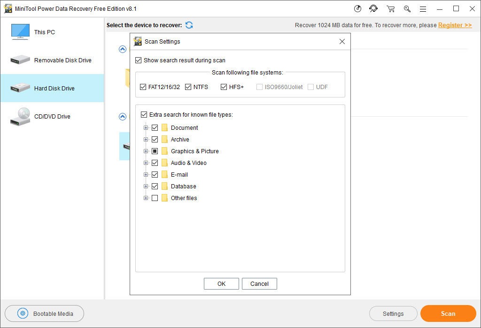Open the Register >> link

[x=455, y=25]
